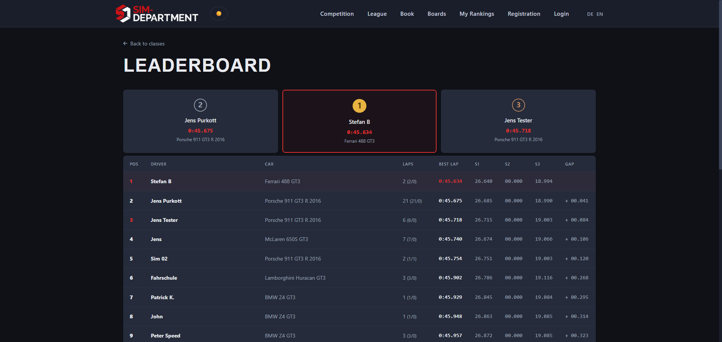The width and height of the screenshot is (722, 342).
Task: Open My Rankings in navigation
Action: coord(477,14)
